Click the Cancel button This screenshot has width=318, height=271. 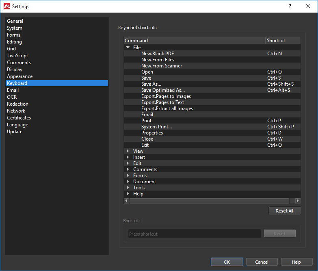[x=262, y=262]
